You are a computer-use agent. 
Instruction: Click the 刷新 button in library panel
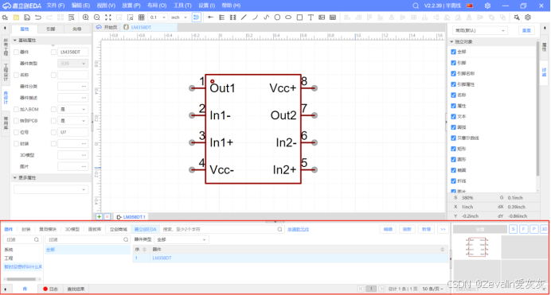[407, 230]
